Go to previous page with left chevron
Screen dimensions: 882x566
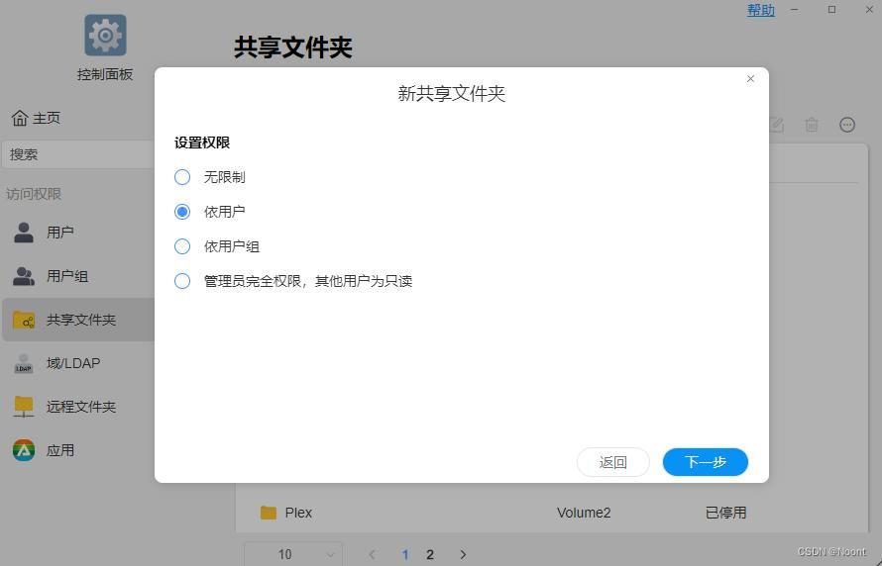372,554
